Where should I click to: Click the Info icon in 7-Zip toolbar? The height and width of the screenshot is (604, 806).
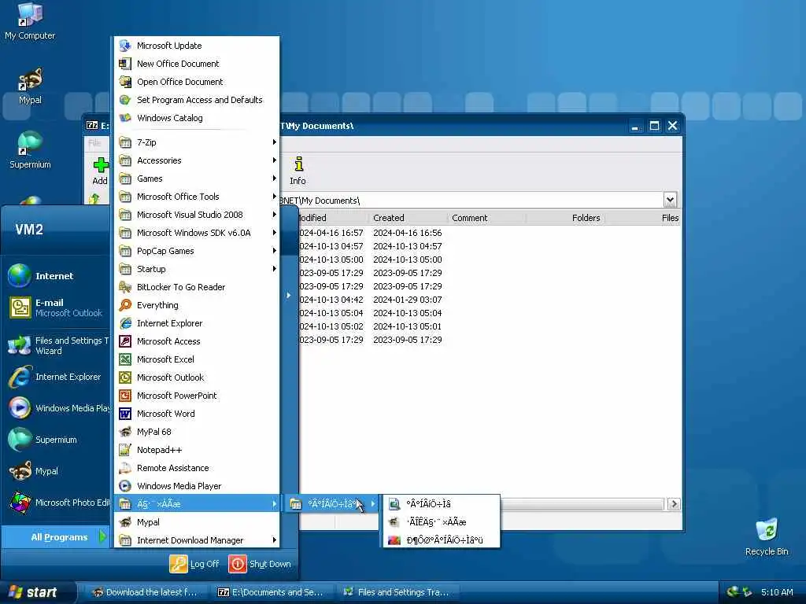point(298,171)
